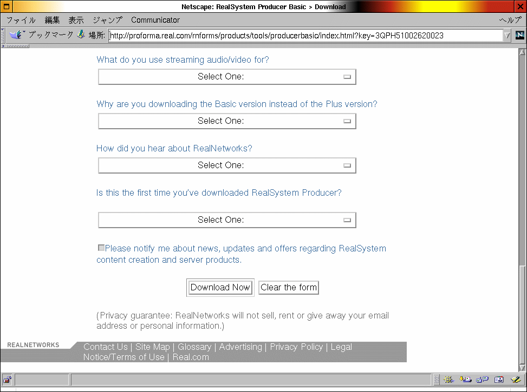Follow the Real.com footer link
This screenshot has width=527, height=392.
191,357
